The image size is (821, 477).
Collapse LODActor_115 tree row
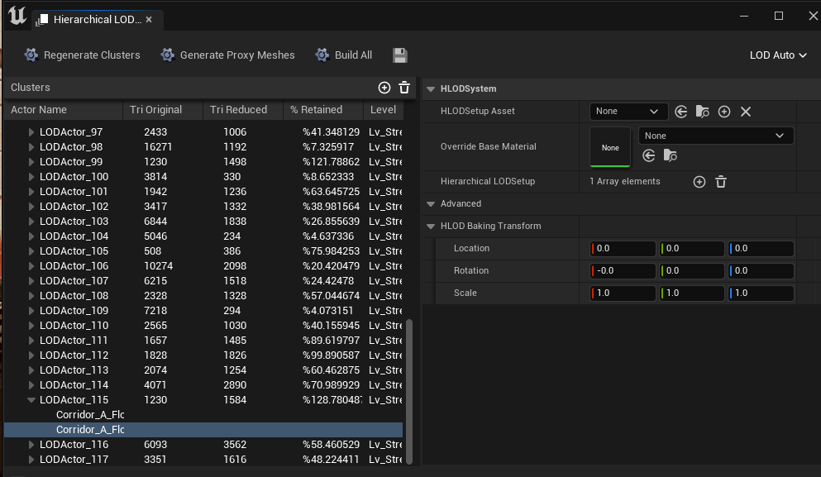[31, 400]
